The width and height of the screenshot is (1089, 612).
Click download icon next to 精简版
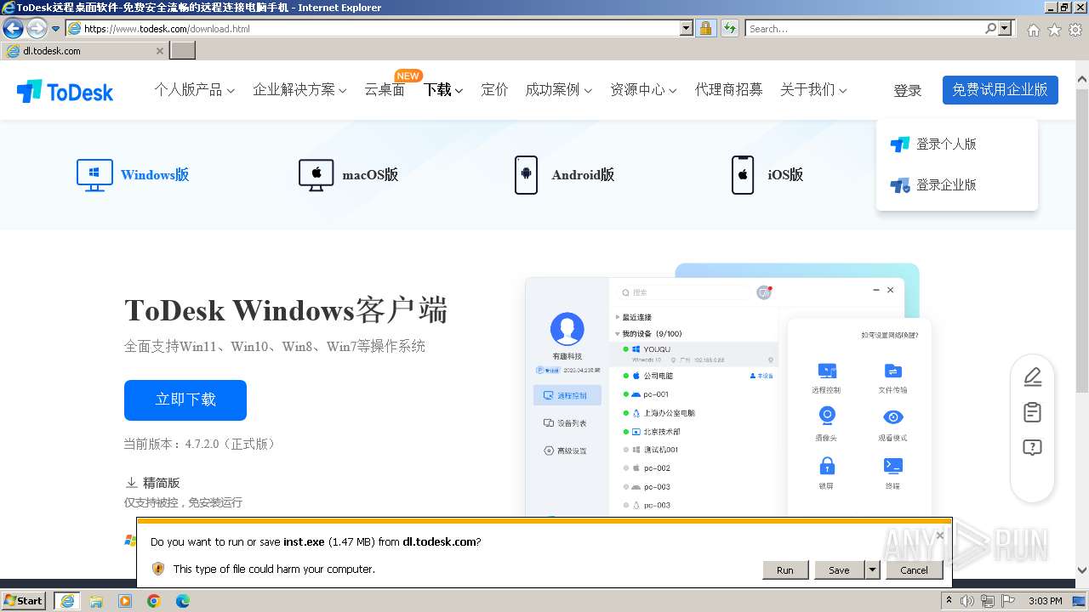pyautogui.click(x=132, y=483)
